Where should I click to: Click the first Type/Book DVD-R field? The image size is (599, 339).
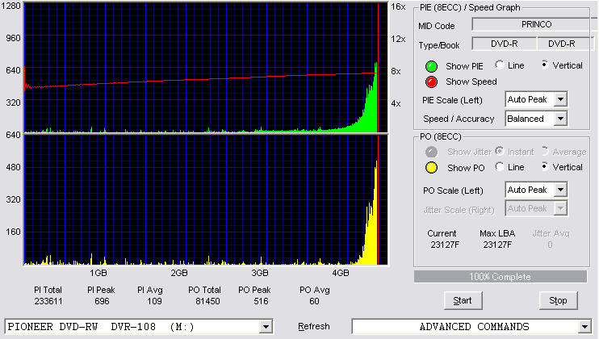click(505, 44)
